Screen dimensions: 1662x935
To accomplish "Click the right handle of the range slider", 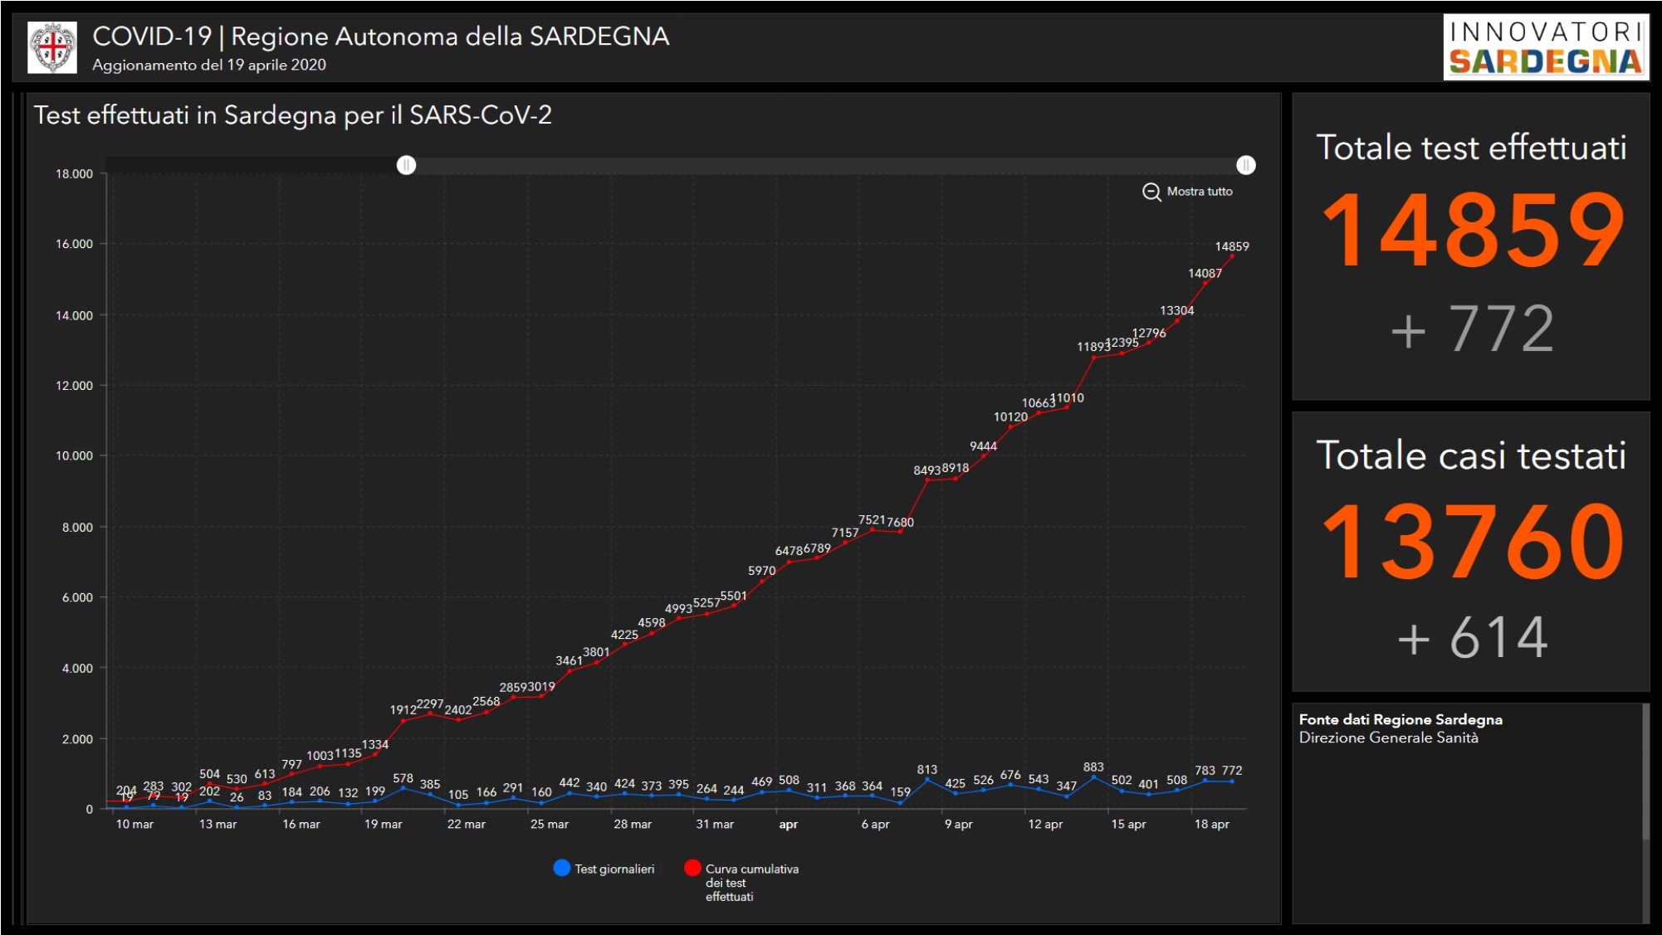I will click(1245, 165).
